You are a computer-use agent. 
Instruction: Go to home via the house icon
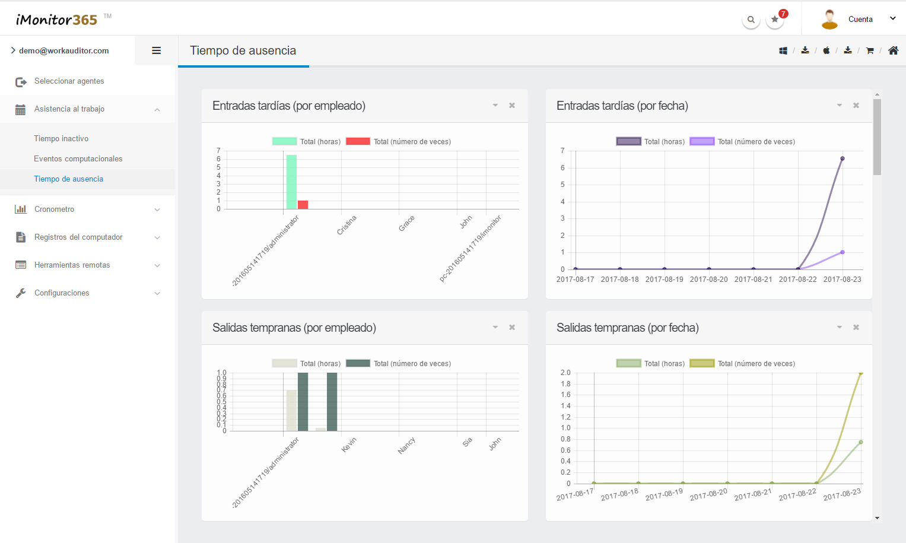click(x=893, y=51)
